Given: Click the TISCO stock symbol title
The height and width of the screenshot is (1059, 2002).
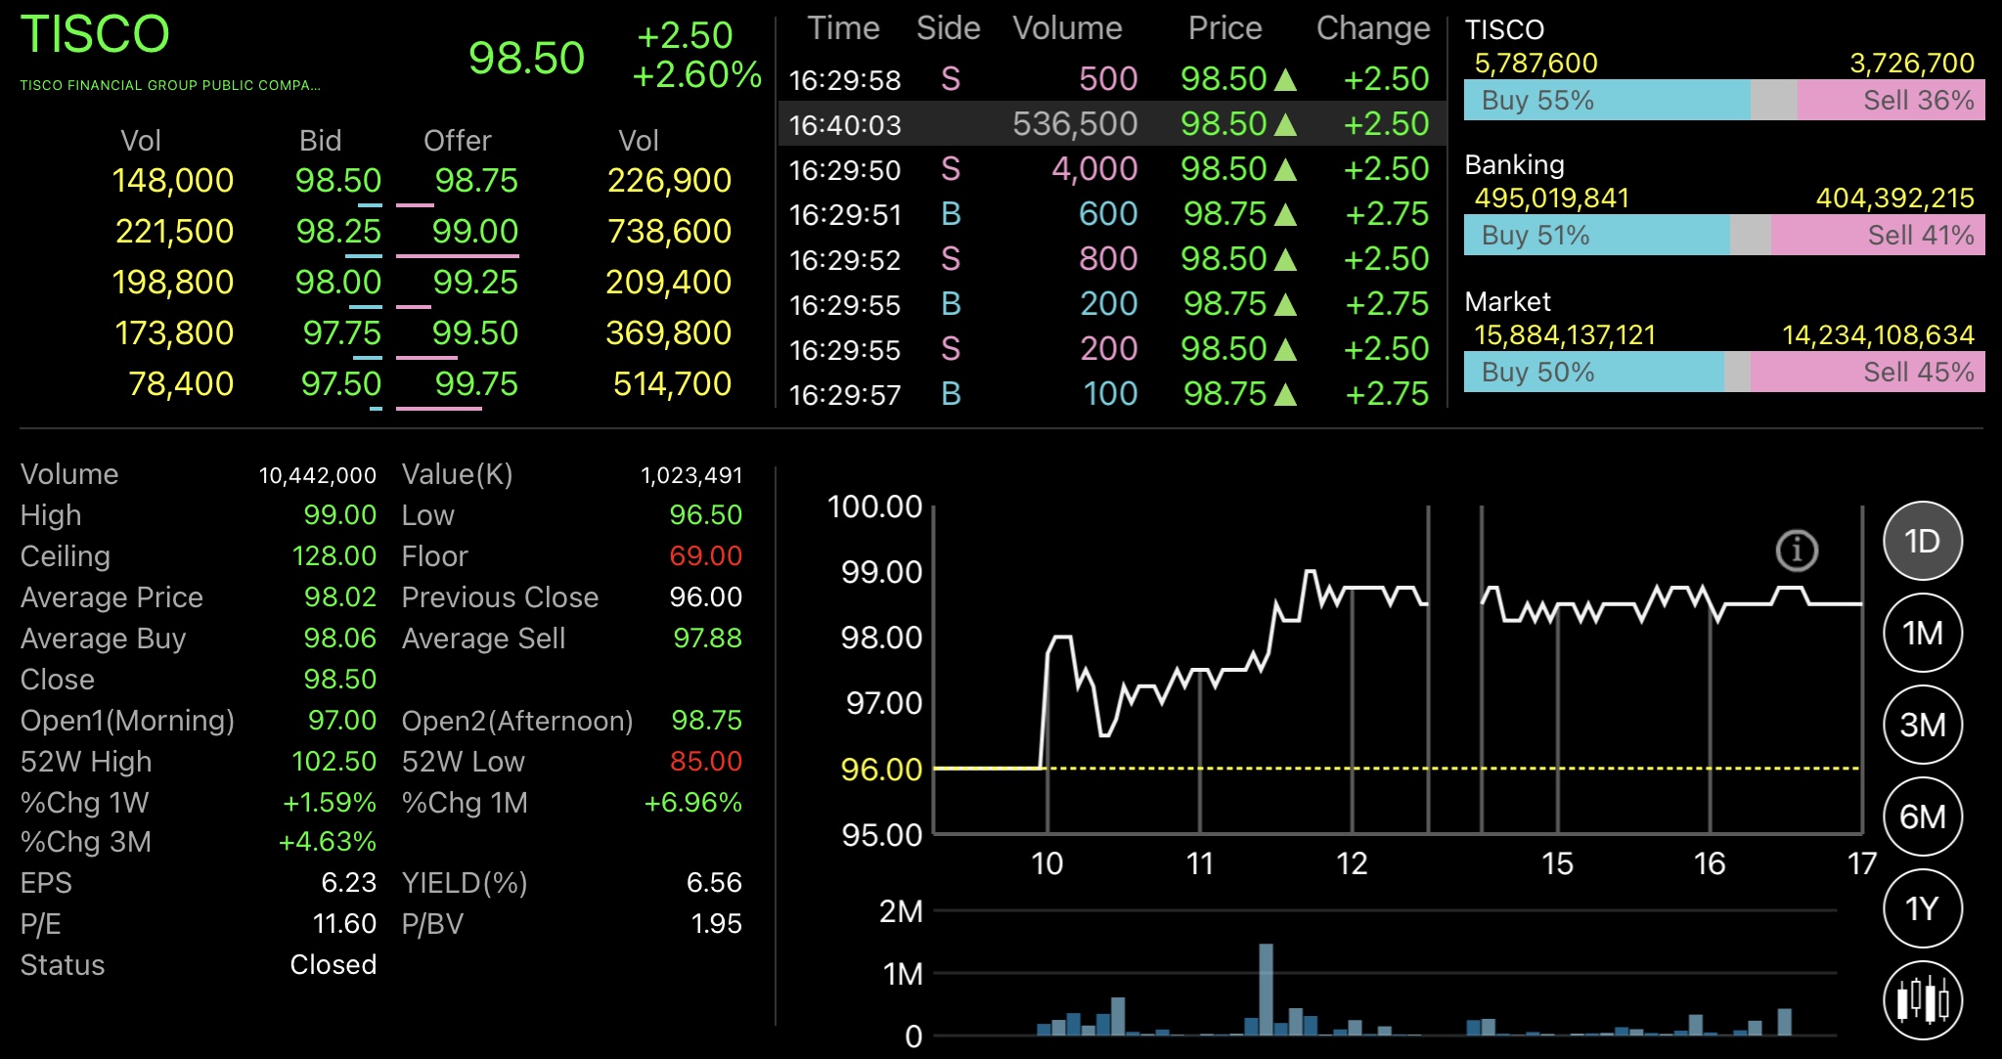Looking at the screenshot, I should click(95, 35).
